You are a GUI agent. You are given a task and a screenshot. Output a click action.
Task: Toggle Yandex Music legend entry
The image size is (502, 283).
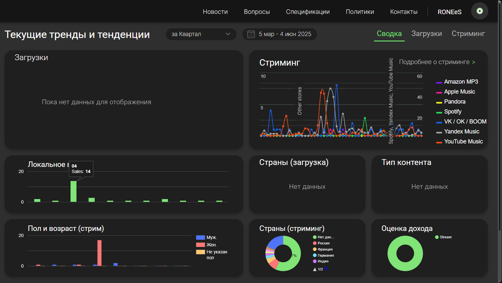pyautogui.click(x=458, y=132)
